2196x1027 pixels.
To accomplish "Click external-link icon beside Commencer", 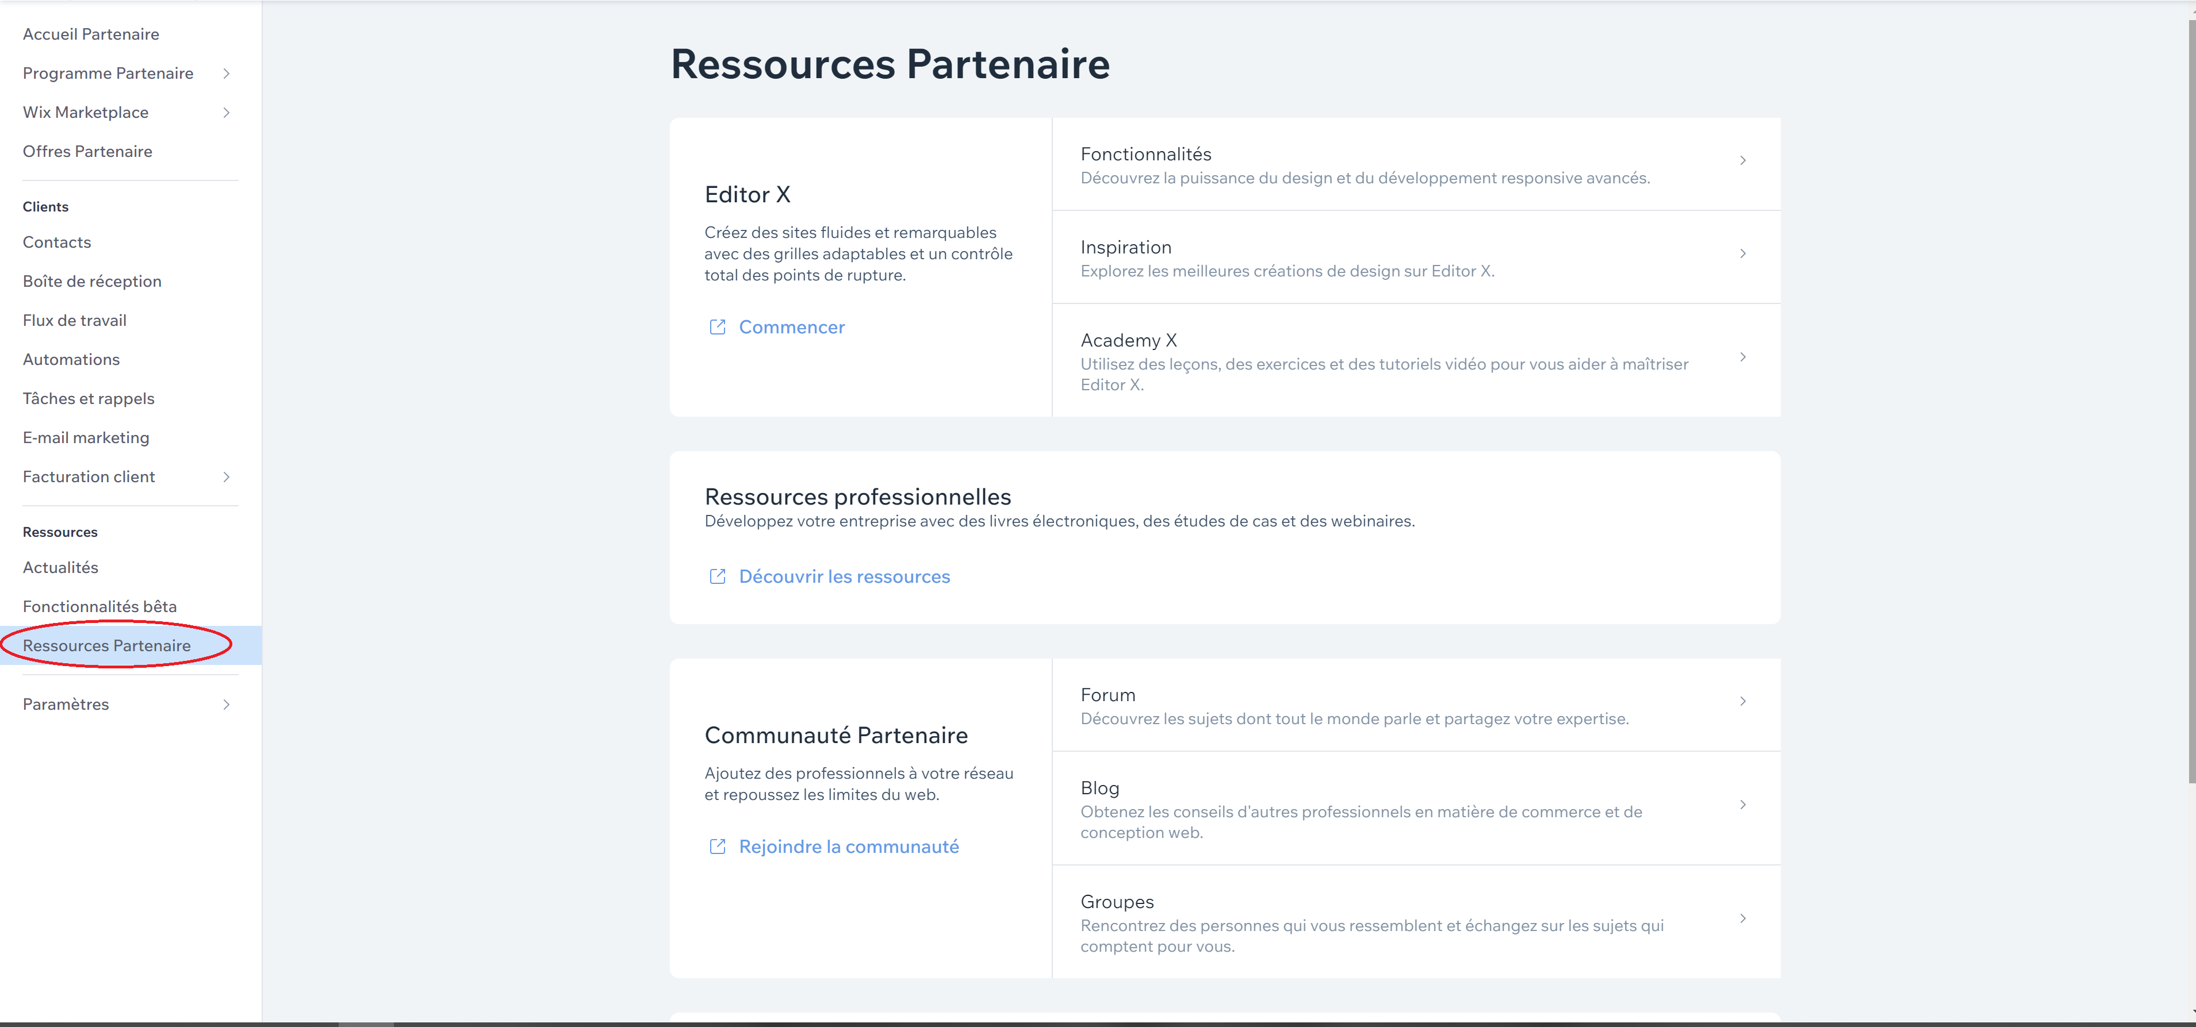I will [x=718, y=327].
